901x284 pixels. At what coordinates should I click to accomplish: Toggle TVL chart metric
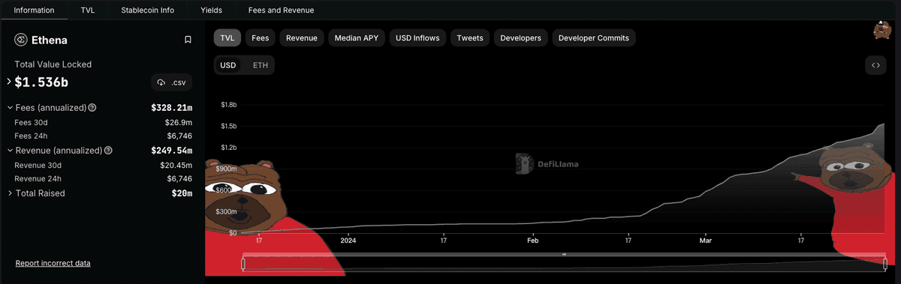click(228, 37)
